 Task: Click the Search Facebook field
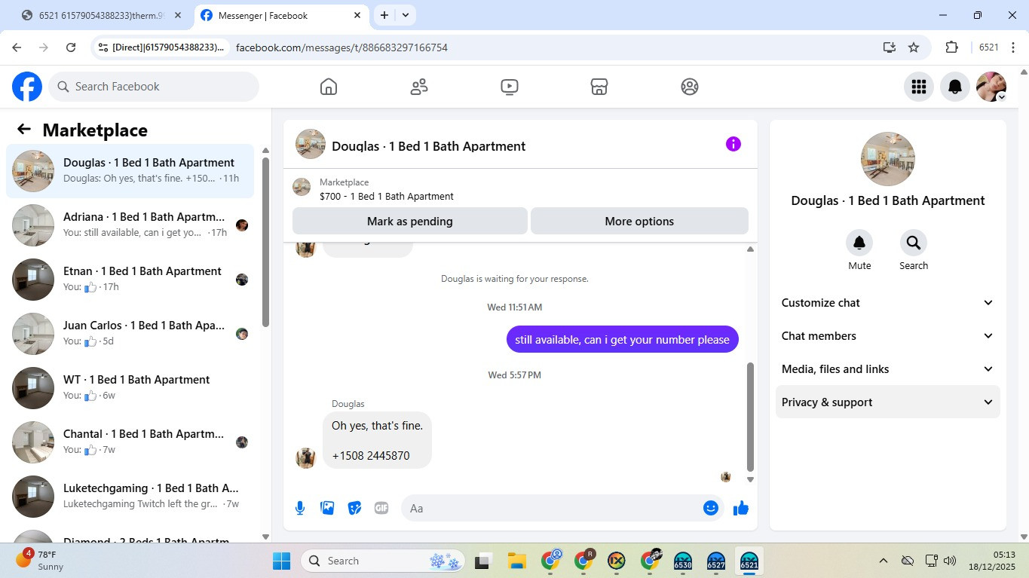pos(155,87)
